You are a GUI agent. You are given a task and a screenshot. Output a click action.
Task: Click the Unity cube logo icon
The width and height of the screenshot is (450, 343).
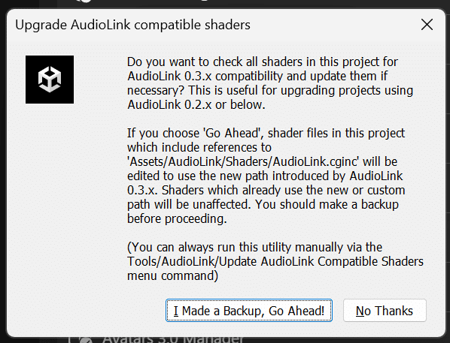tap(50, 80)
